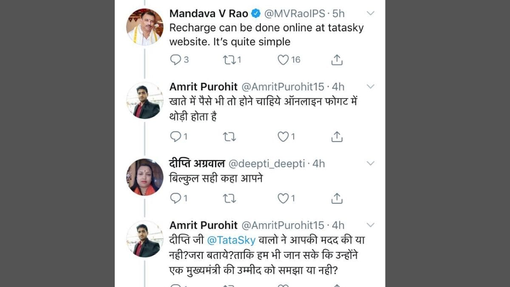Reply to Amrit Purohit's first tweet

176,136
